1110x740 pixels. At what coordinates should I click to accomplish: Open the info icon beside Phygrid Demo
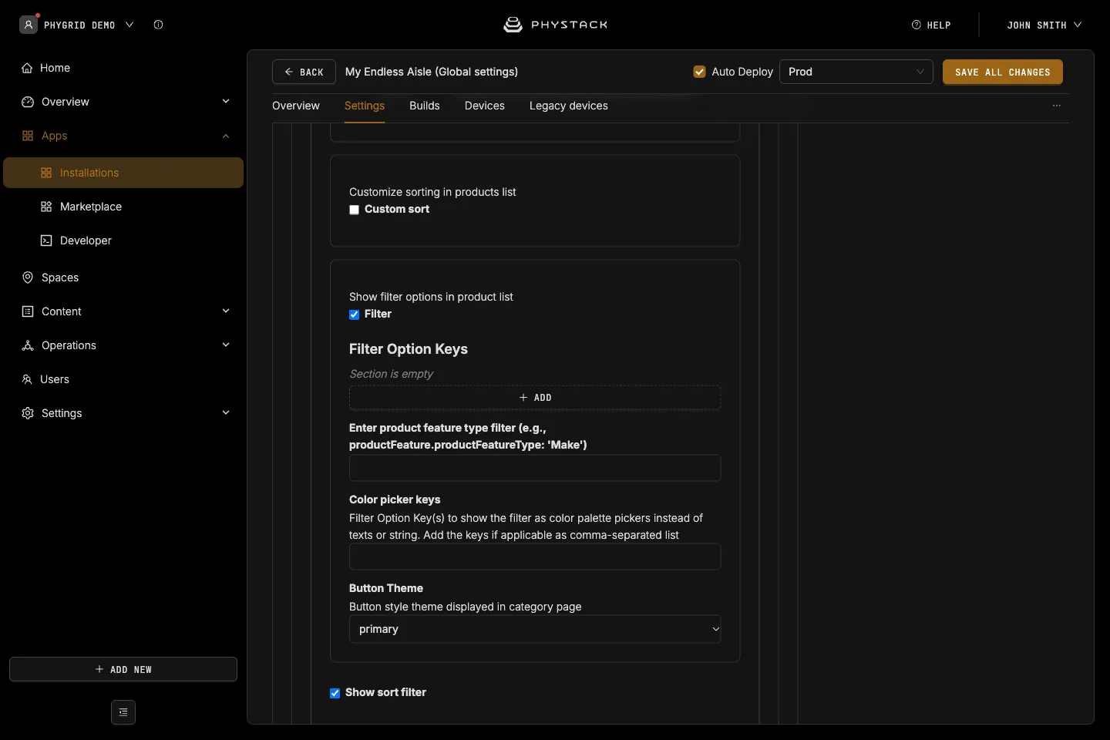point(159,25)
